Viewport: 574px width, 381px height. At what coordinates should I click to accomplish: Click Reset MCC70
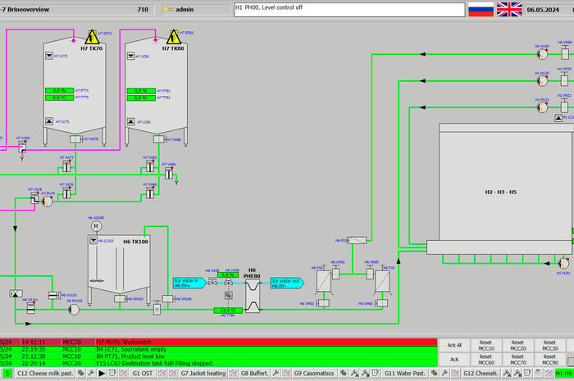coord(517,360)
